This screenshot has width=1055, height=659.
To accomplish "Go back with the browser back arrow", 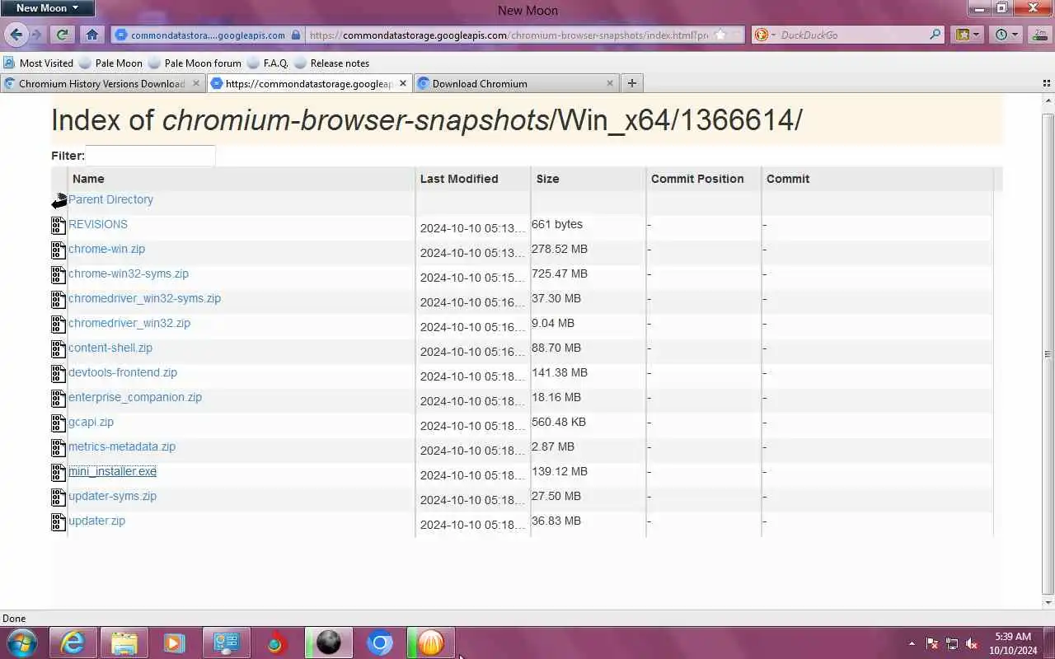I will coord(16,35).
